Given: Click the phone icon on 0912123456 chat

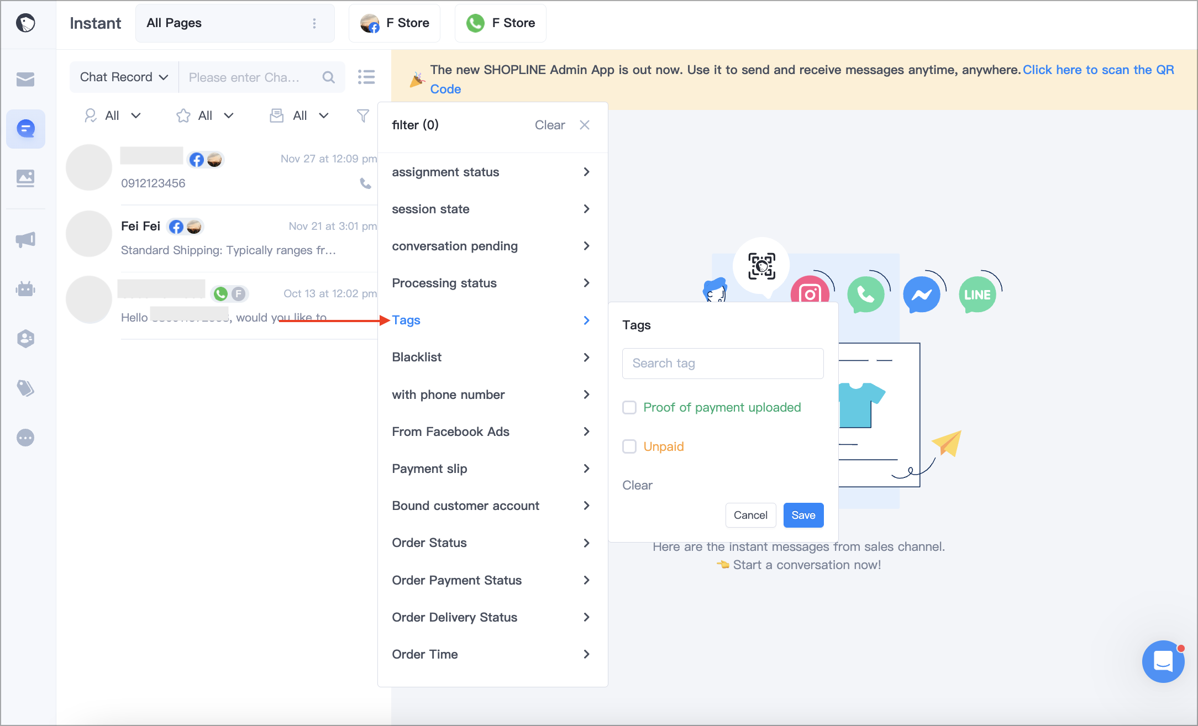Looking at the screenshot, I should click(365, 183).
